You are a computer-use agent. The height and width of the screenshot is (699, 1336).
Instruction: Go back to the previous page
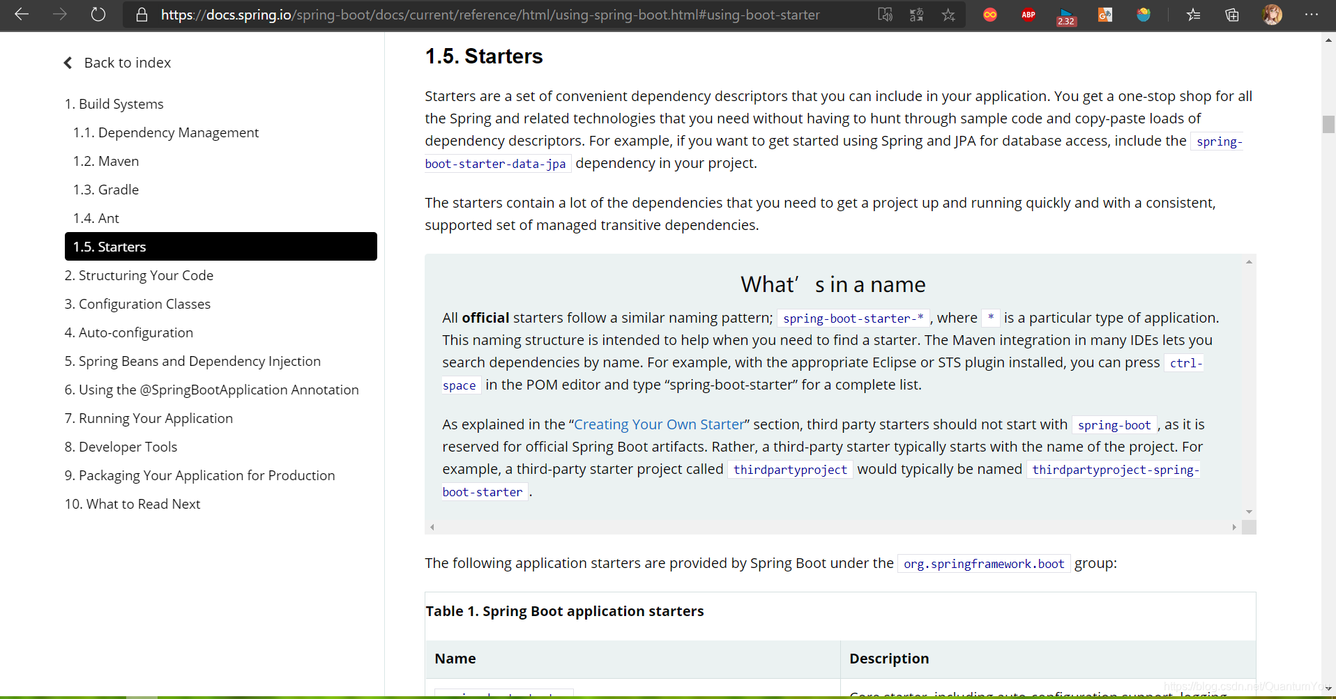pyautogui.click(x=22, y=14)
